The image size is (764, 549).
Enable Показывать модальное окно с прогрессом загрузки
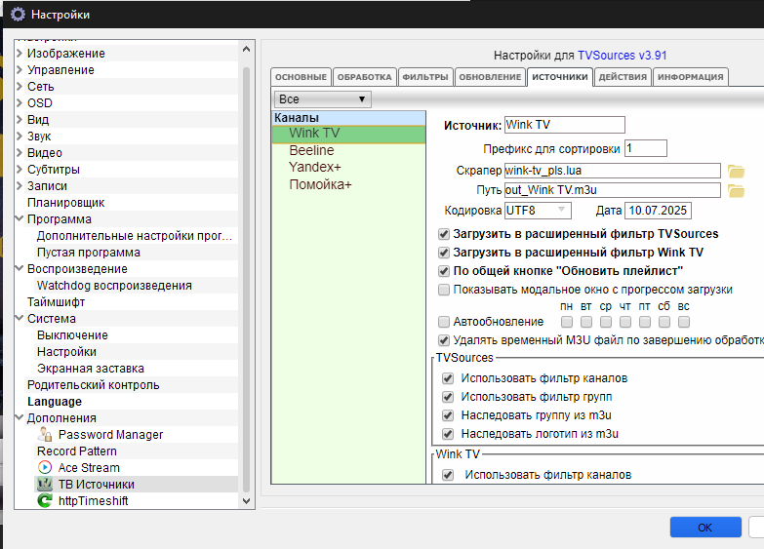click(x=443, y=290)
